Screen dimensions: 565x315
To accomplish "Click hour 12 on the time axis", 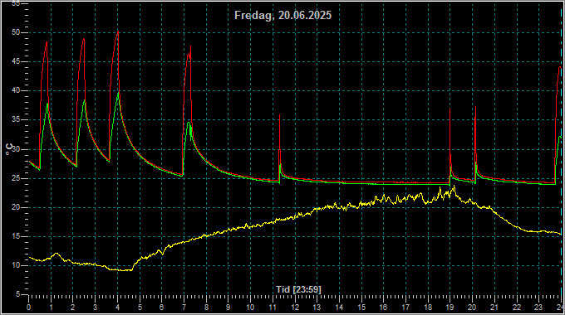I will (x=295, y=308).
